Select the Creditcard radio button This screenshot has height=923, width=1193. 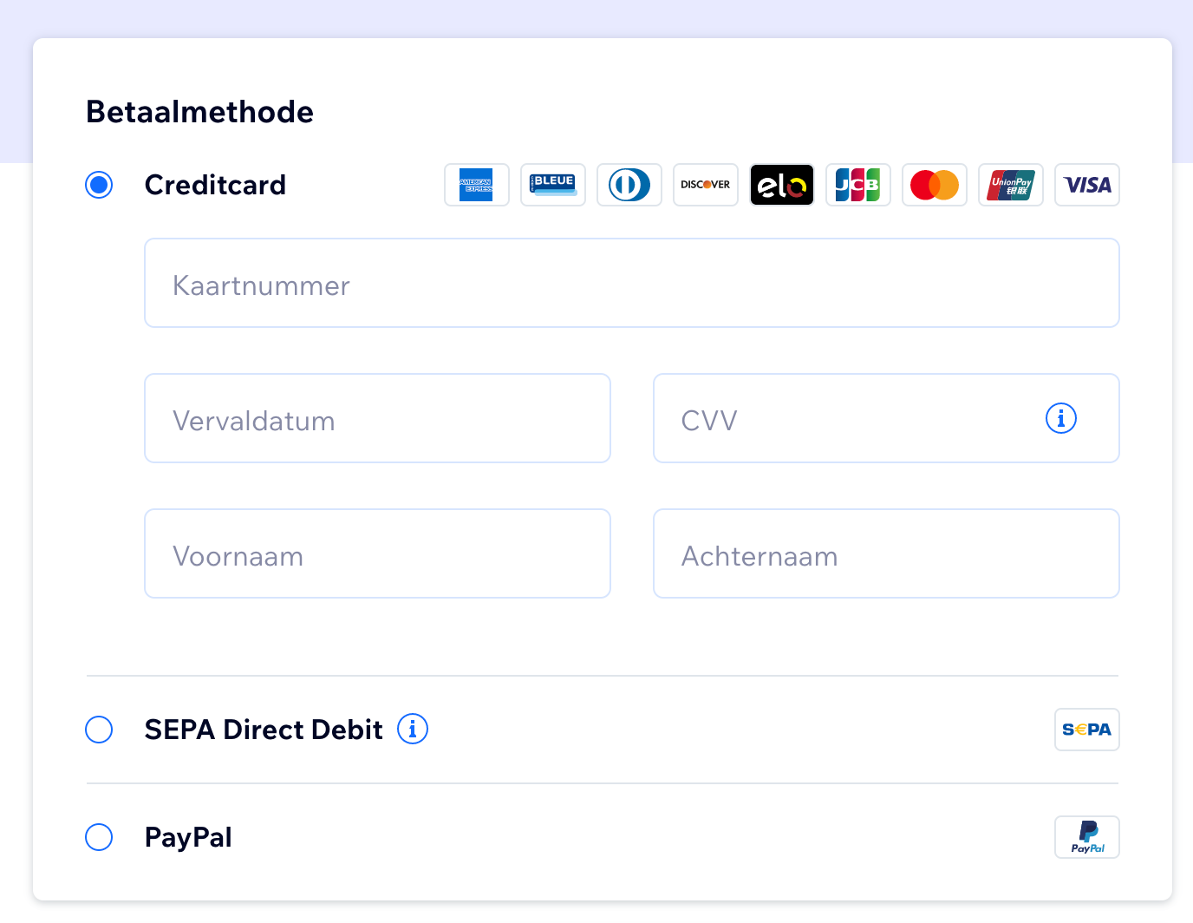click(x=99, y=185)
